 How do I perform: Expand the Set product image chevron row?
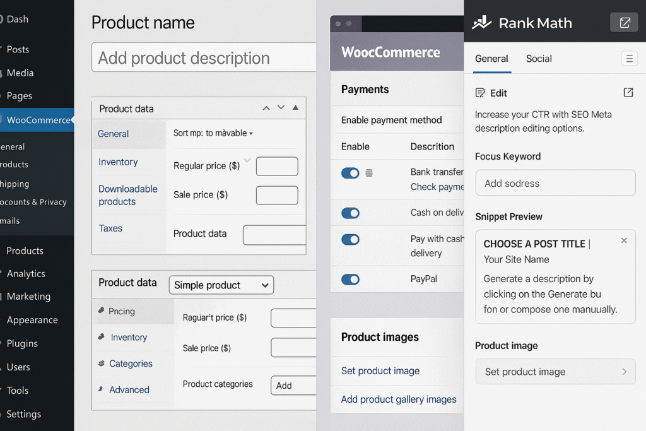click(x=555, y=372)
